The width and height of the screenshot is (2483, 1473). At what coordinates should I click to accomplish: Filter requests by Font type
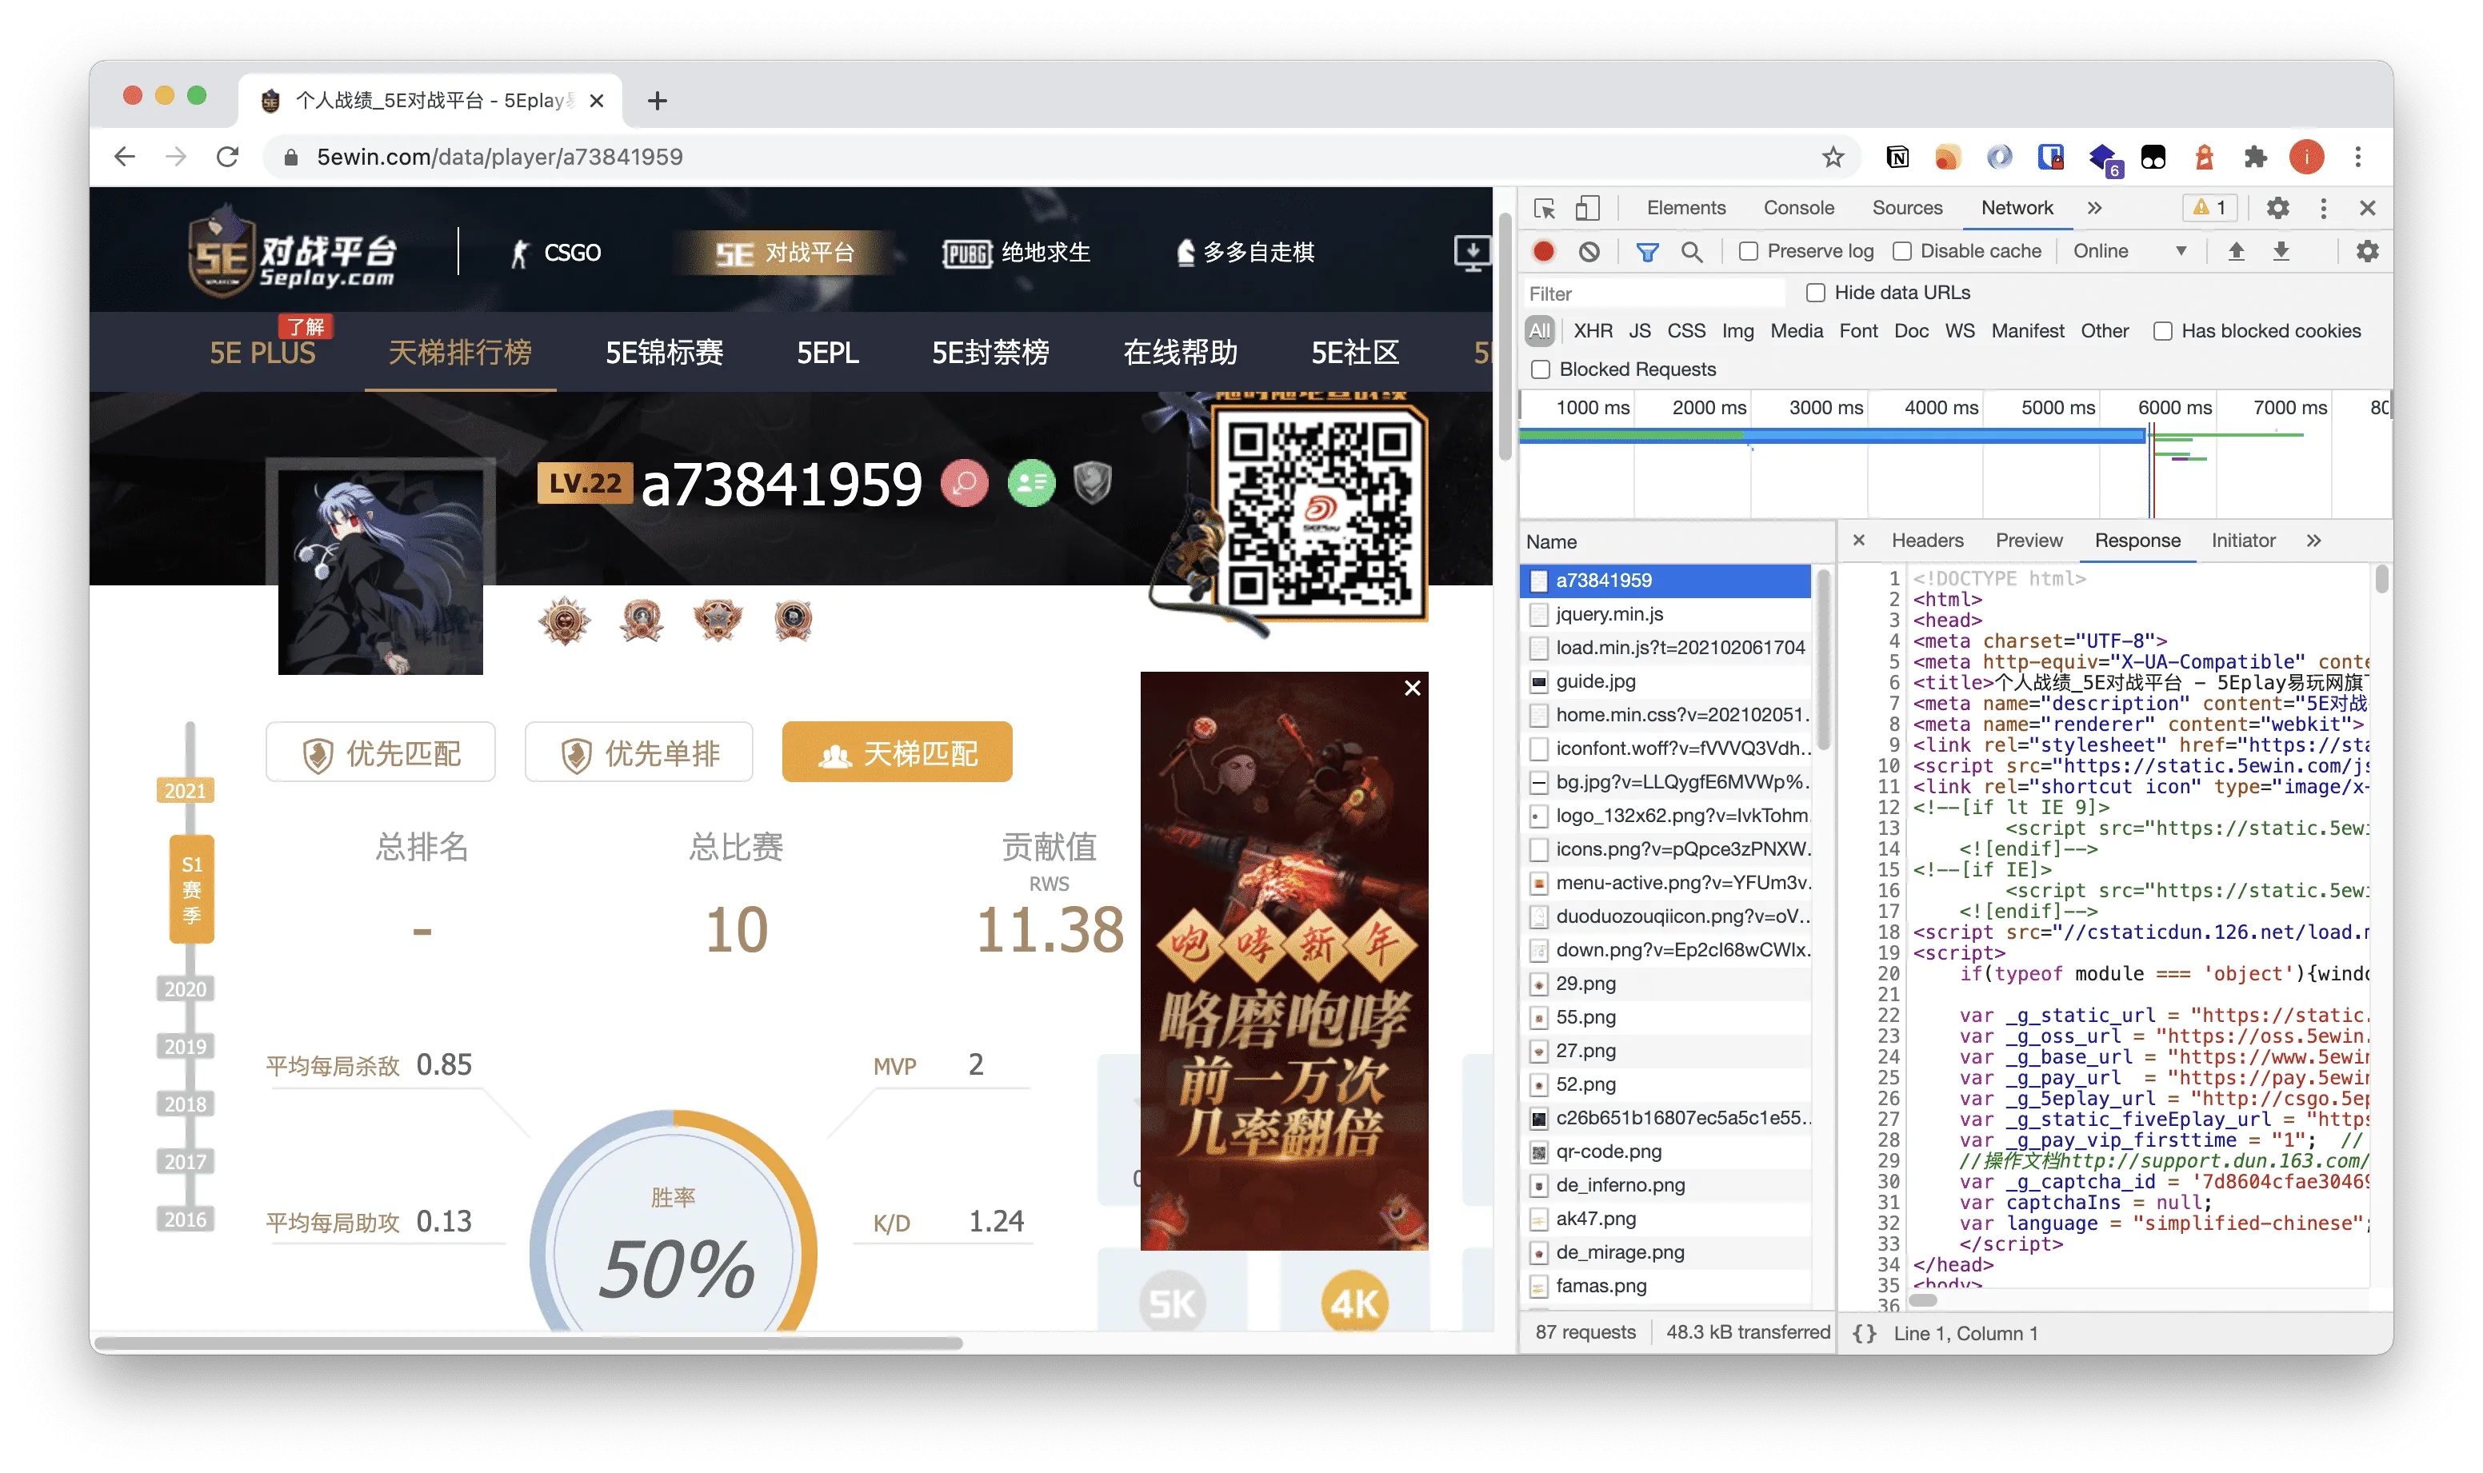(x=1857, y=330)
